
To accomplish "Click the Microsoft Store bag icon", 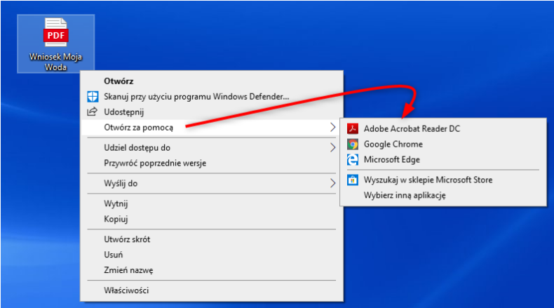I will click(352, 180).
